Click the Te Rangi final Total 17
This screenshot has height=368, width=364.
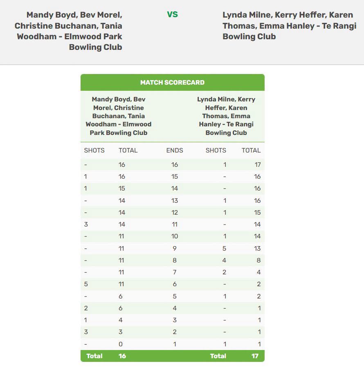coord(255,356)
